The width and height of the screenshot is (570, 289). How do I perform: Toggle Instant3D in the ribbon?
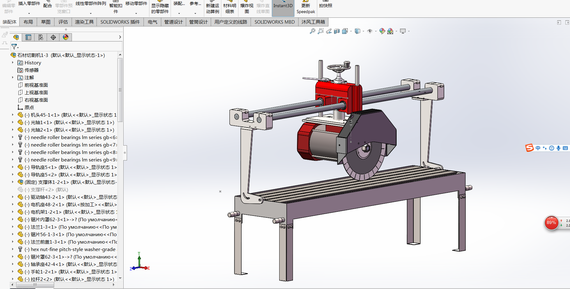283,8
